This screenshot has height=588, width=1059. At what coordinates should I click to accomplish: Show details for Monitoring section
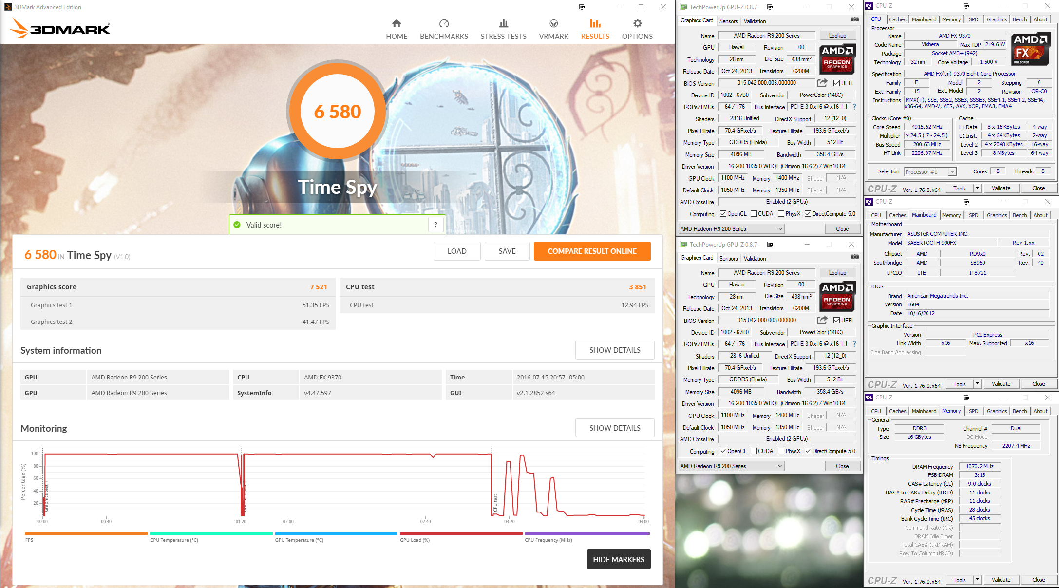coord(615,428)
